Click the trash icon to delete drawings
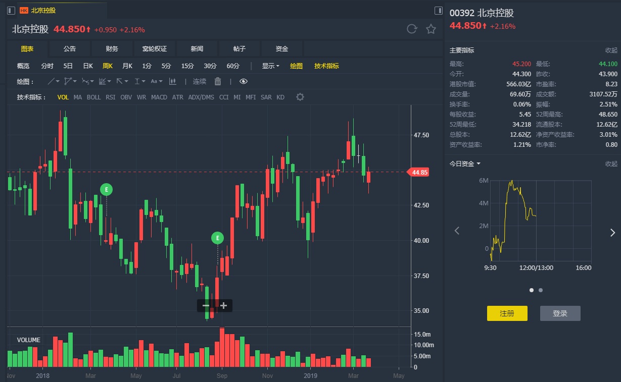 (218, 81)
